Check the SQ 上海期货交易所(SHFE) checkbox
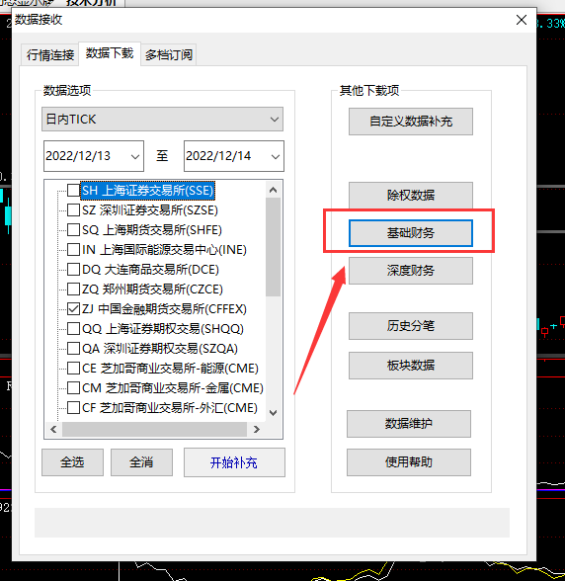Screen dimensions: 565x581 73,229
